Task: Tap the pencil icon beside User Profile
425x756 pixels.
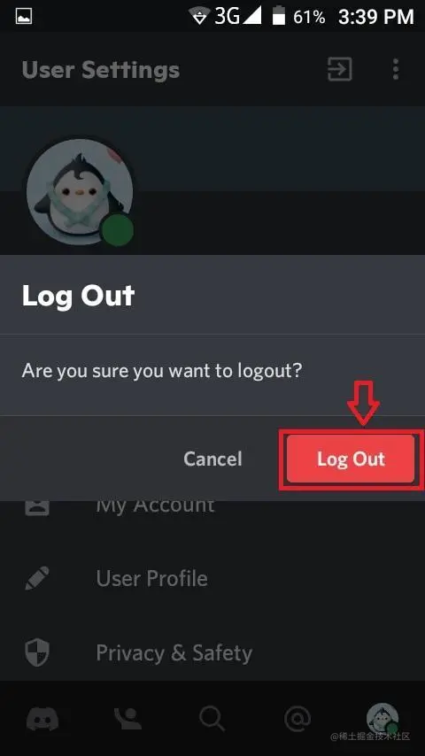Action: click(37, 578)
